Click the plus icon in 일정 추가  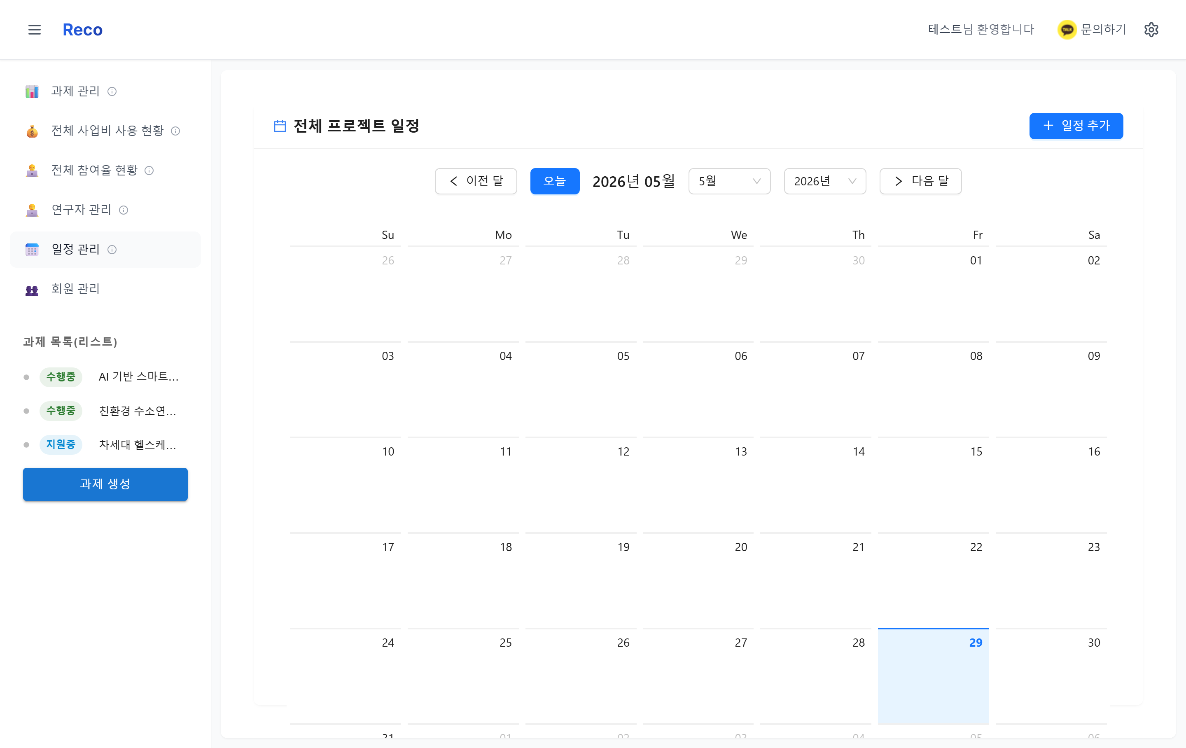point(1048,126)
